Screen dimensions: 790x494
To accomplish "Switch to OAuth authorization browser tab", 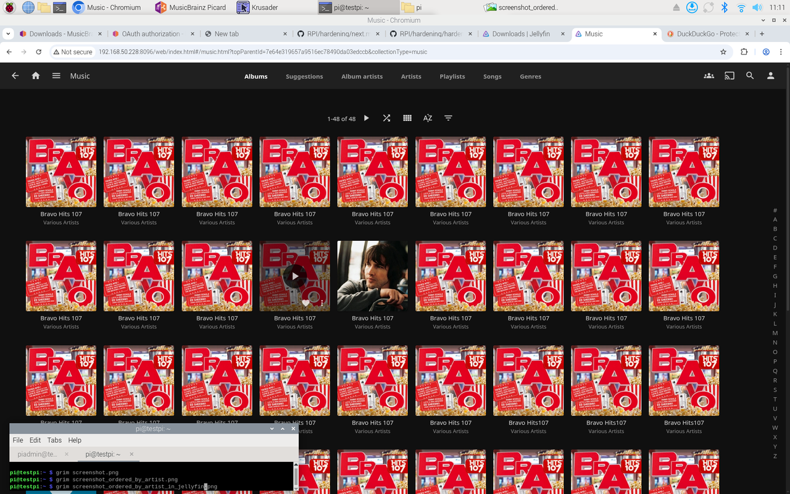I will 153,34.
